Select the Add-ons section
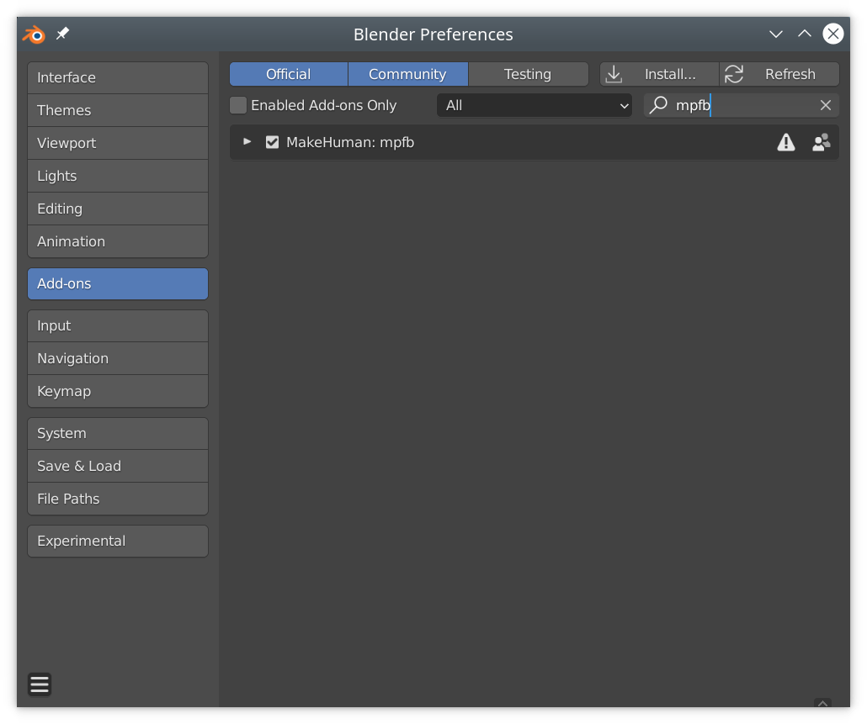This screenshot has width=867, height=724. pyautogui.click(x=118, y=284)
